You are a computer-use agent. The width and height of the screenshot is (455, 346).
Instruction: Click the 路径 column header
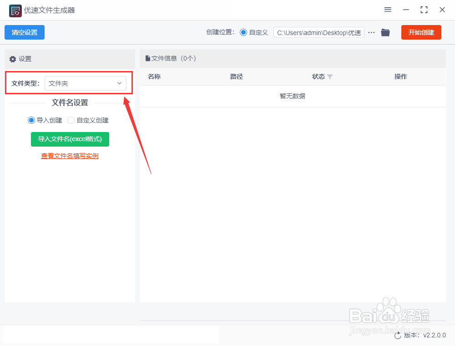click(x=237, y=76)
